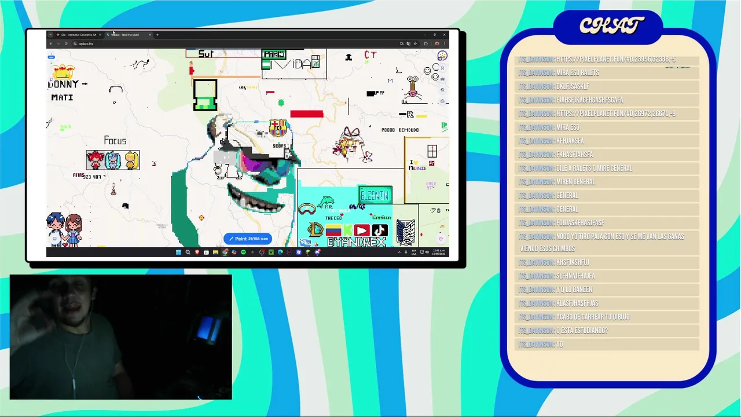Open the Windows Start menu
741x417 pixels.
pyautogui.click(x=178, y=252)
